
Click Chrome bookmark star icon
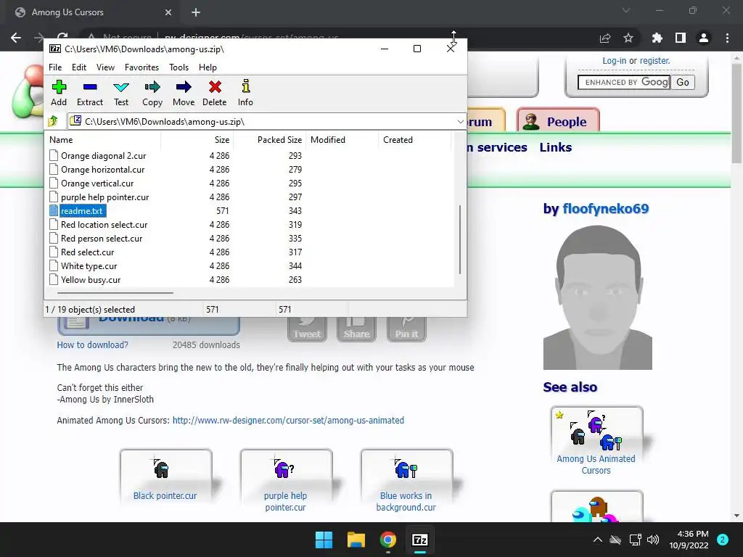coord(628,38)
